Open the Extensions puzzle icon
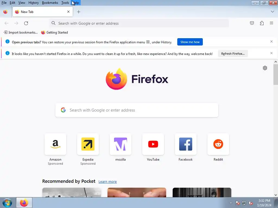 (x=262, y=23)
